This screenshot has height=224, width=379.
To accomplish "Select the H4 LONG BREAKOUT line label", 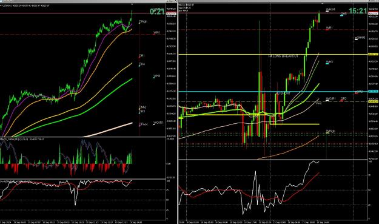I will pos(283,56).
